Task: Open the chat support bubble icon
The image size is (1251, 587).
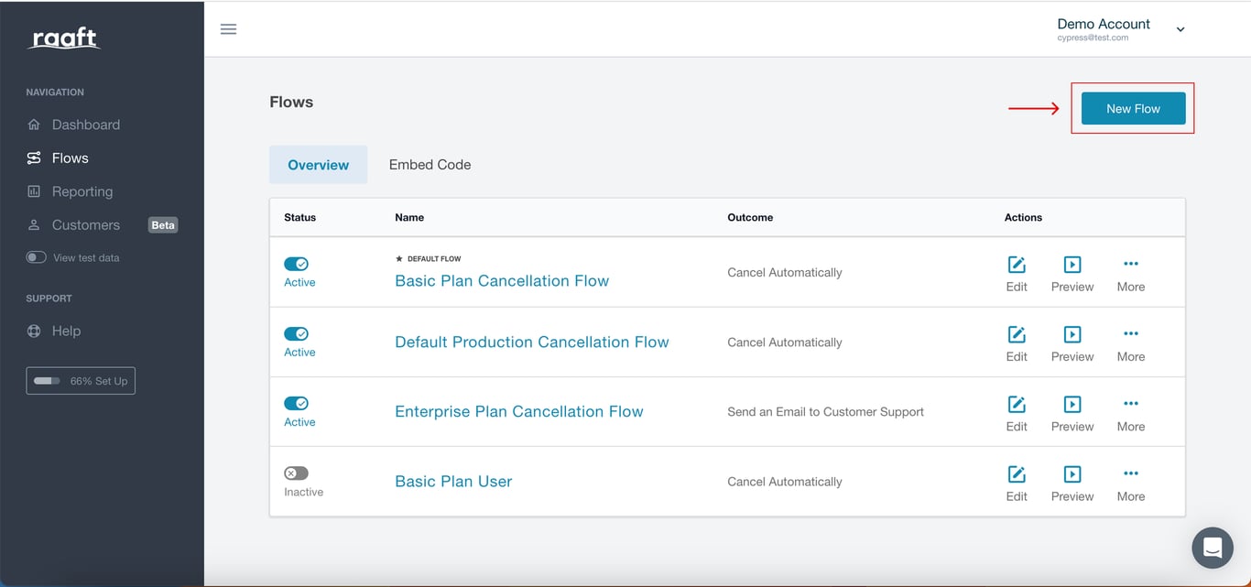Action: pyautogui.click(x=1212, y=548)
